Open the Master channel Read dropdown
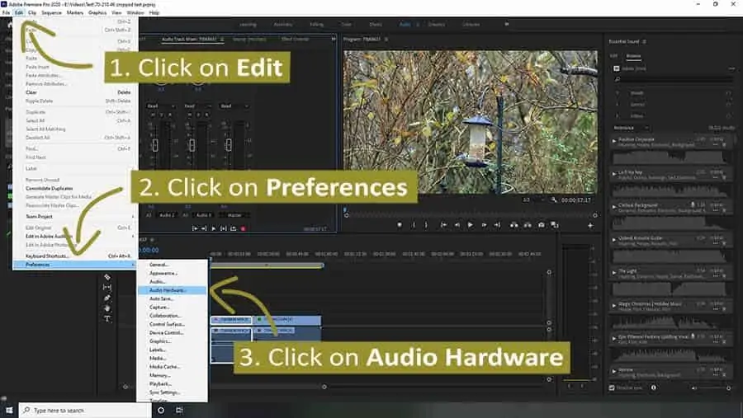The height and width of the screenshot is (418, 743). tap(234, 106)
